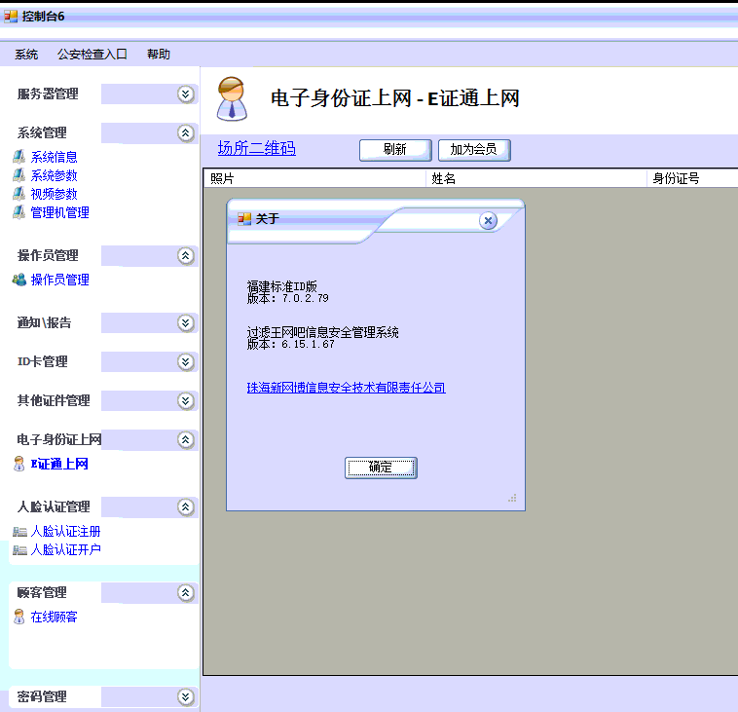Collapse the 电子身份证上网 section

point(186,440)
